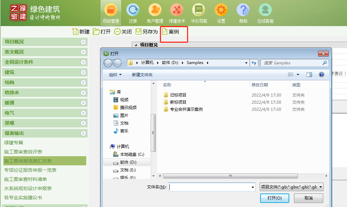Click the 案例 sample toolbar button
The height and width of the screenshot is (207, 347).
pos(170,32)
